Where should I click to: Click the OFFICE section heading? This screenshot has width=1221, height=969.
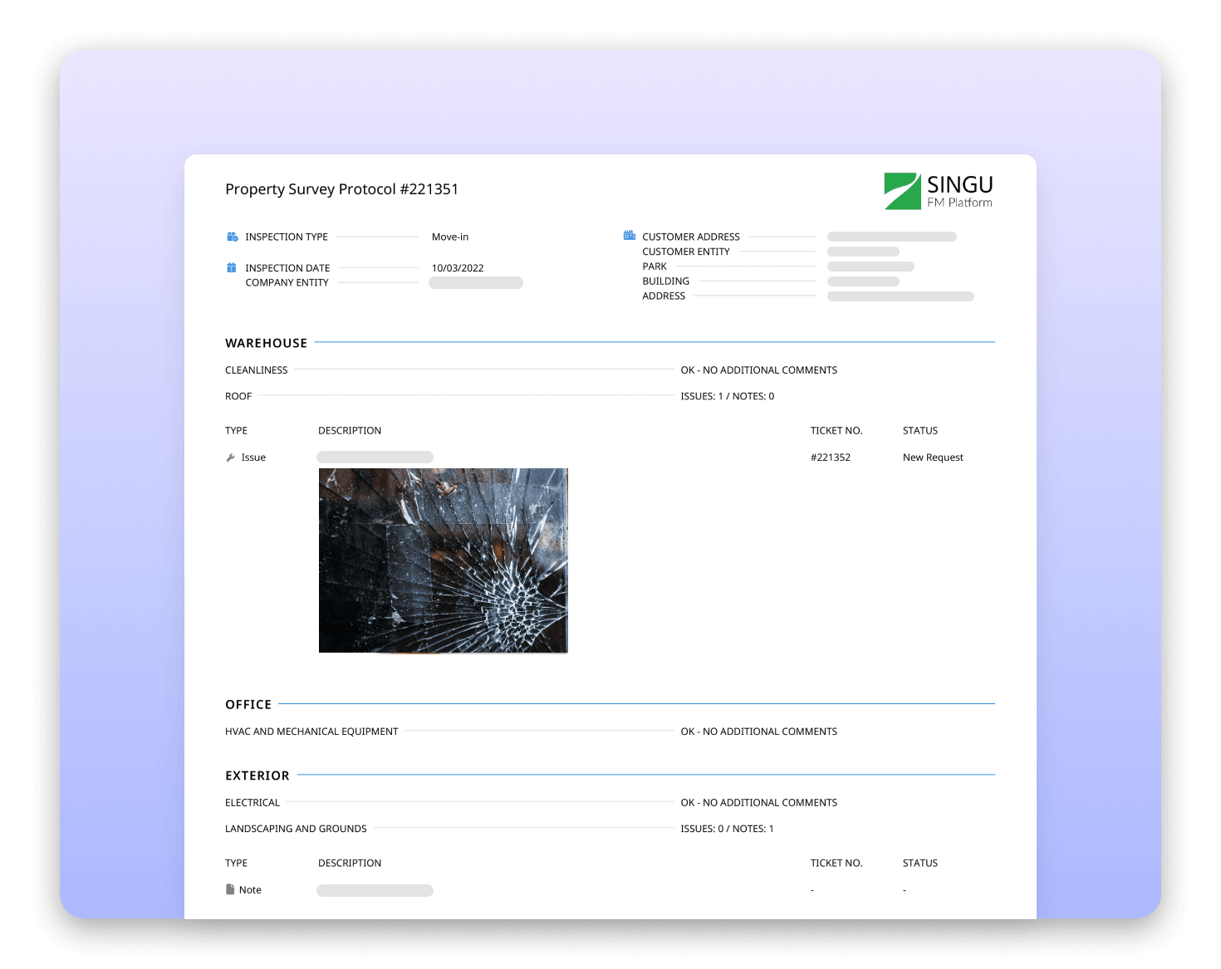[248, 704]
